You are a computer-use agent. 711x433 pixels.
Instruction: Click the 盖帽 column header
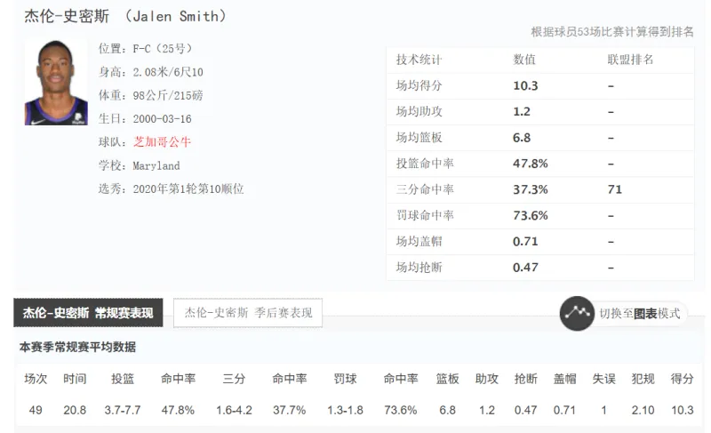click(564, 379)
